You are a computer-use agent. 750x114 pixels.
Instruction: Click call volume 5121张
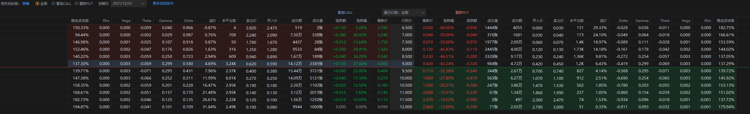coord(316,78)
